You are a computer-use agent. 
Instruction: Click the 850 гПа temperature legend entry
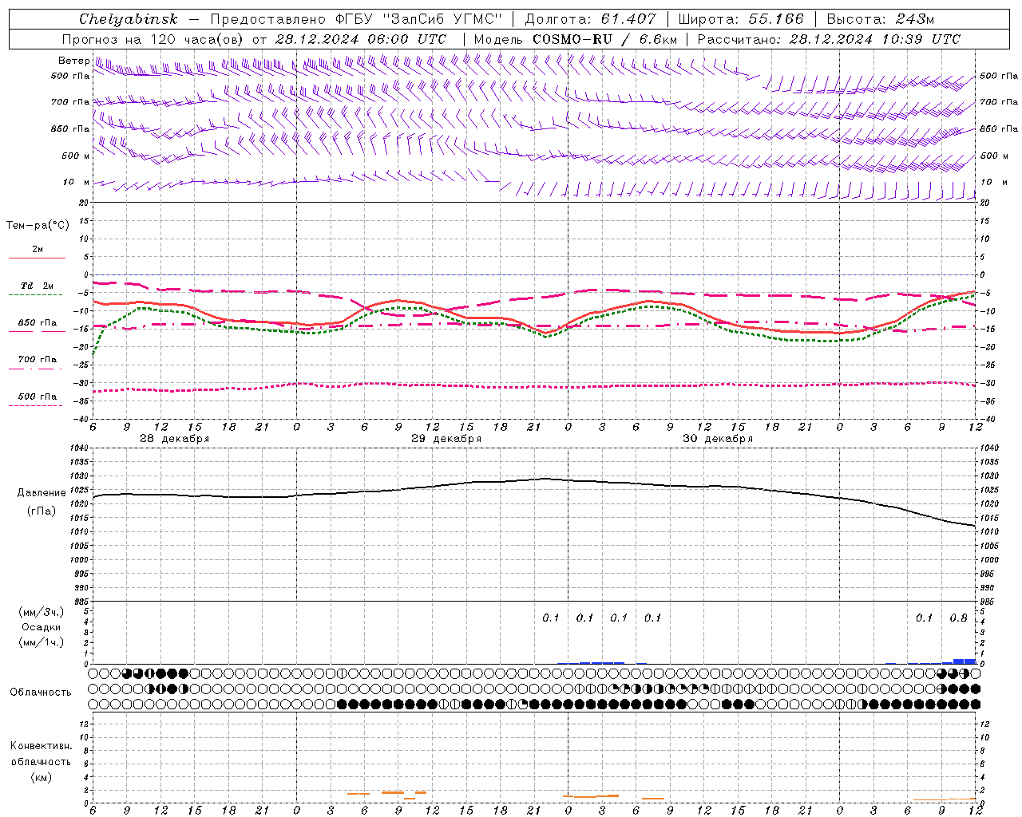pyautogui.click(x=38, y=323)
